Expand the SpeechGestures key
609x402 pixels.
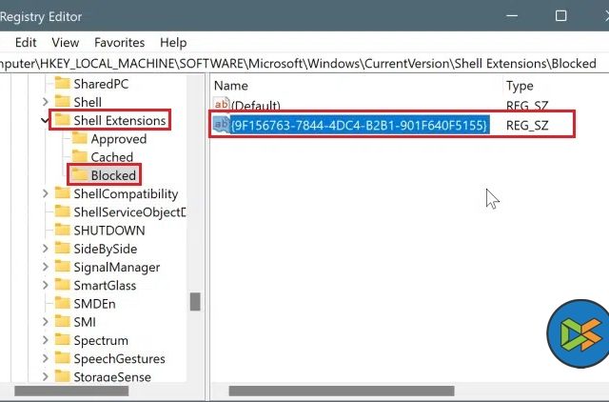(x=46, y=357)
